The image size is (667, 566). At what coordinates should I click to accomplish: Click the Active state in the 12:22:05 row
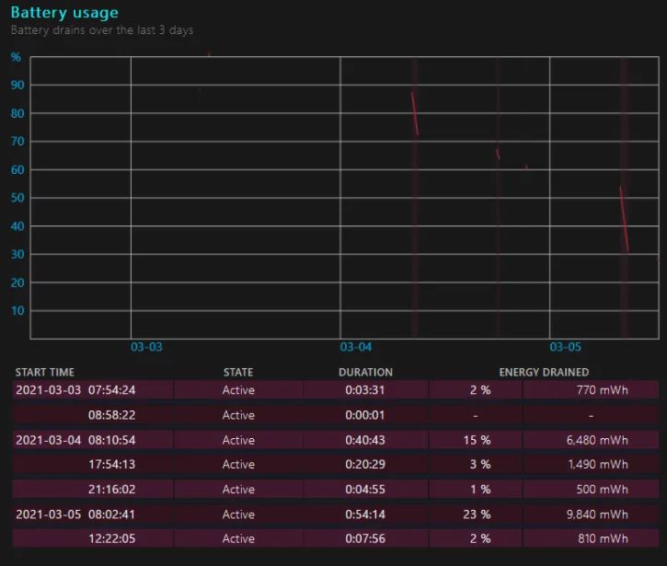click(238, 538)
